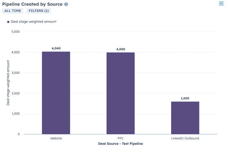Click the Pipeline Created by Source title

coord(32,4)
